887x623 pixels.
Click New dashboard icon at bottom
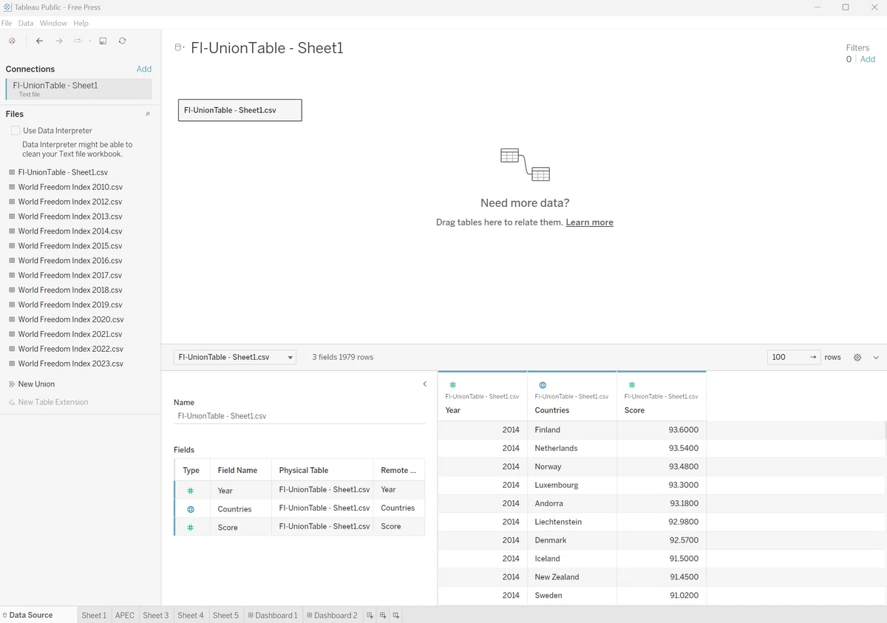point(383,615)
